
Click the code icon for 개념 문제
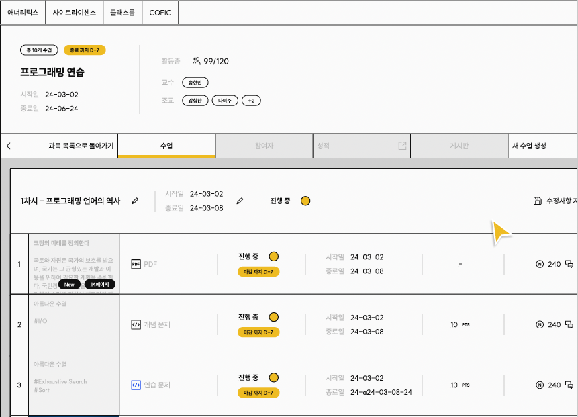[x=136, y=324]
